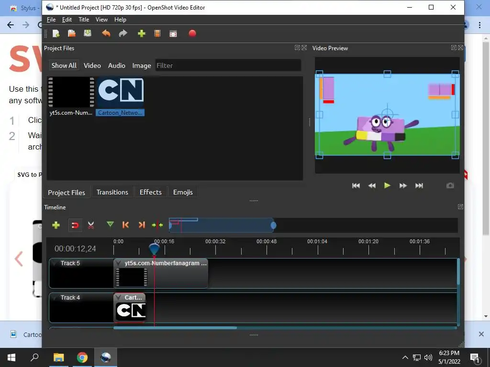
Task: Click the Rewind preview button
Action: pyautogui.click(x=372, y=186)
